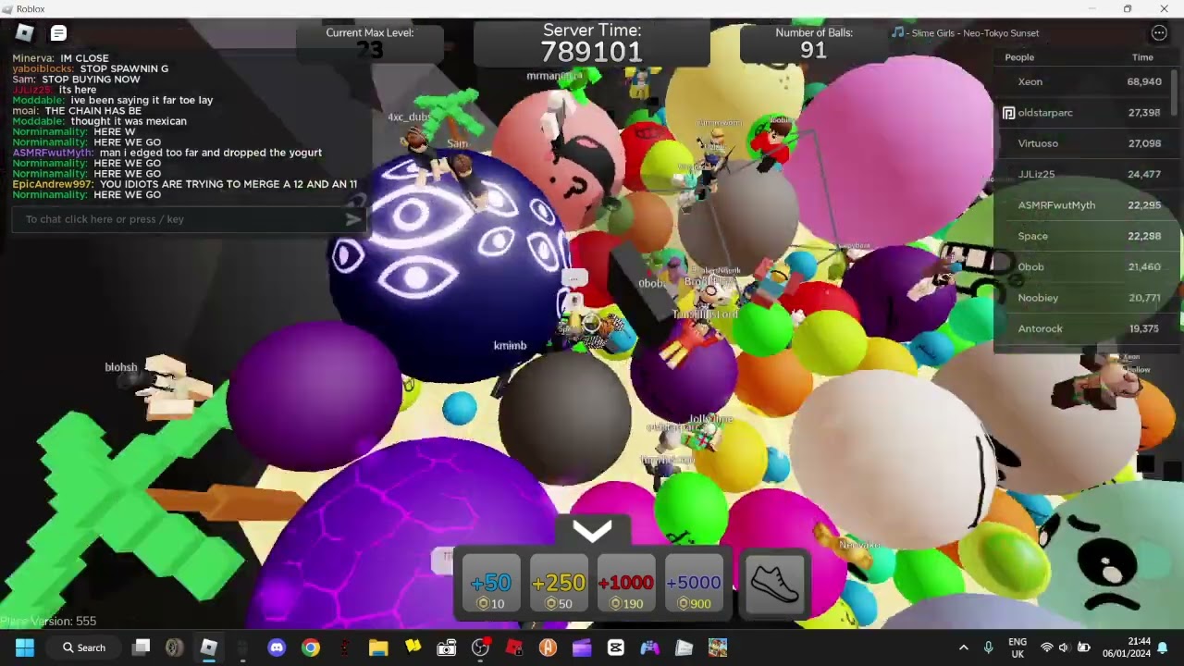Buy the +5000 boost for 900 coins

(x=694, y=583)
